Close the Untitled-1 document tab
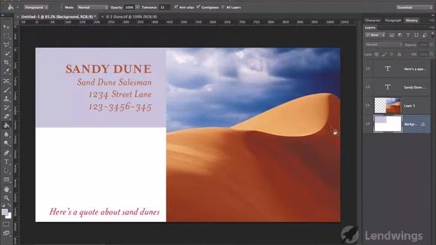Image resolution: width=436 pixels, height=245 pixels. 18,16
